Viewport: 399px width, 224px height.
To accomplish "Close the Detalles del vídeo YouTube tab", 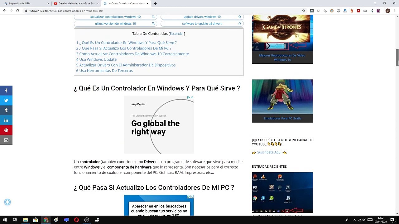I will click(98, 3).
